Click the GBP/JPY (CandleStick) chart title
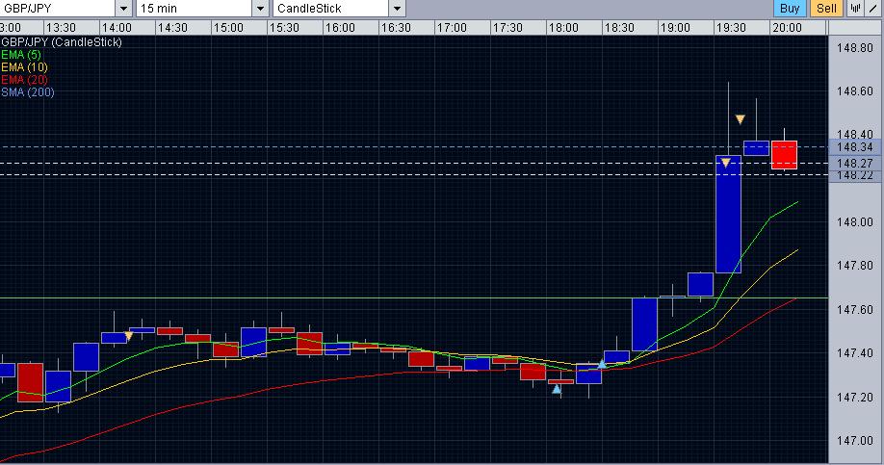Screen dimensions: 884x465 tap(62, 42)
